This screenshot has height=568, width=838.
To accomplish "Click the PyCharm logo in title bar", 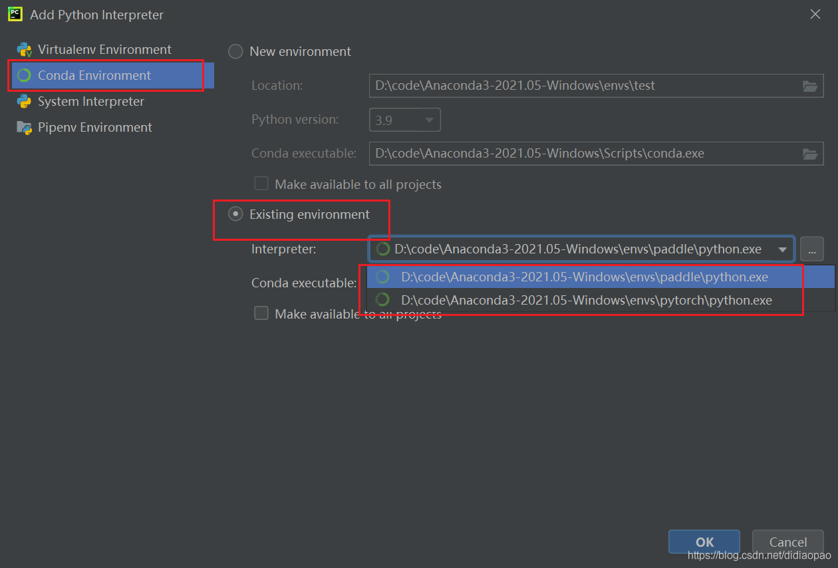I will click(x=15, y=14).
